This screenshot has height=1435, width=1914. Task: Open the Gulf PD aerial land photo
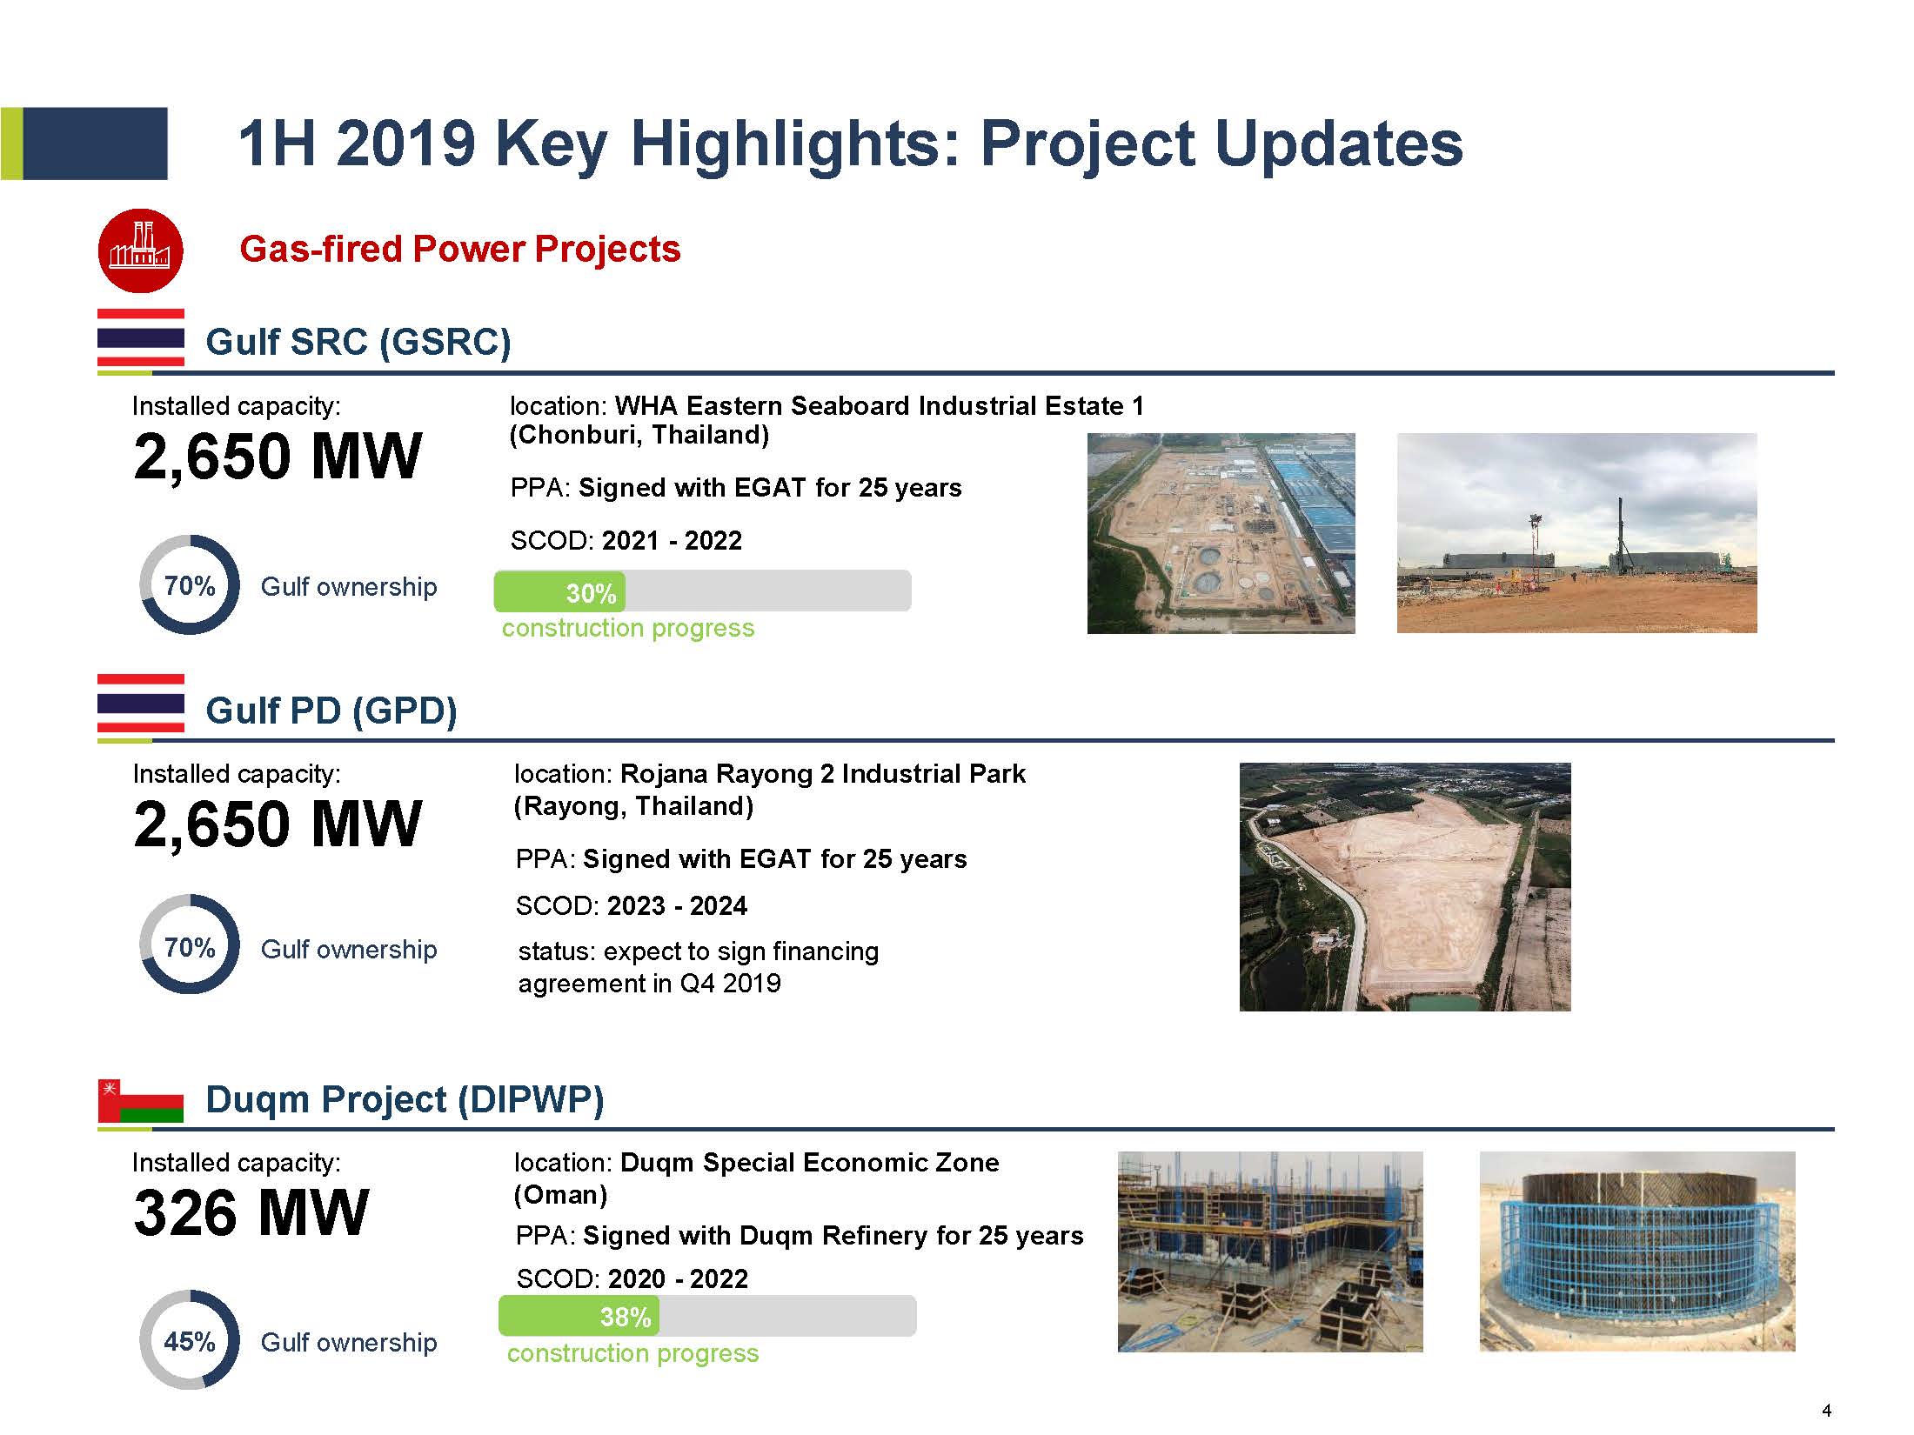[x=1404, y=887]
